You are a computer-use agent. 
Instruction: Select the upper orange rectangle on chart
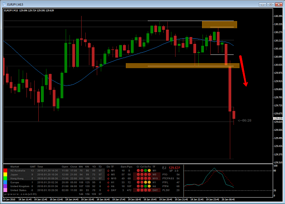point(220,25)
